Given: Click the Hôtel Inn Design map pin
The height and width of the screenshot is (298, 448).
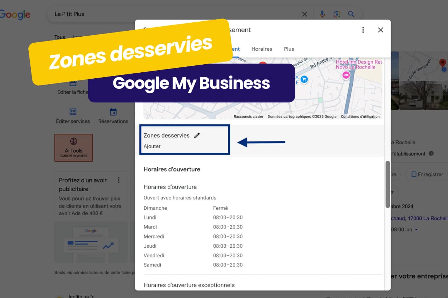Looking at the screenshot, I should pos(346,75).
